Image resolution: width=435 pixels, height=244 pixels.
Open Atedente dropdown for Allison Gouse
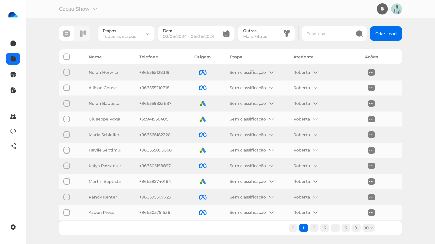[x=306, y=88]
